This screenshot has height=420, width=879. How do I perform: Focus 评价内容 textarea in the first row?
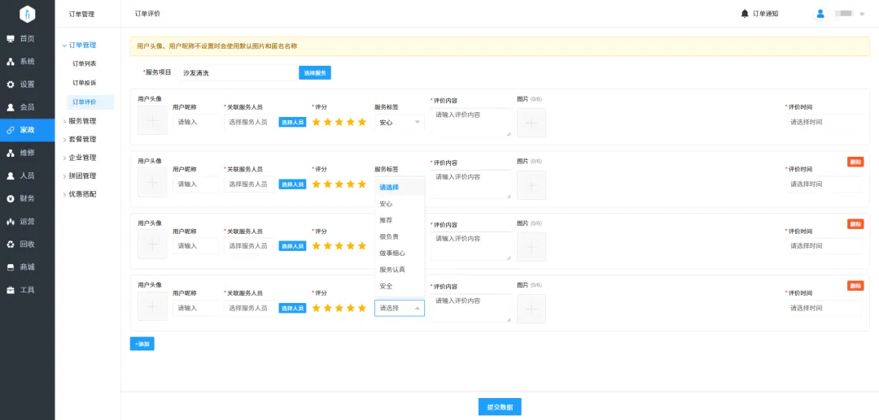(471, 123)
